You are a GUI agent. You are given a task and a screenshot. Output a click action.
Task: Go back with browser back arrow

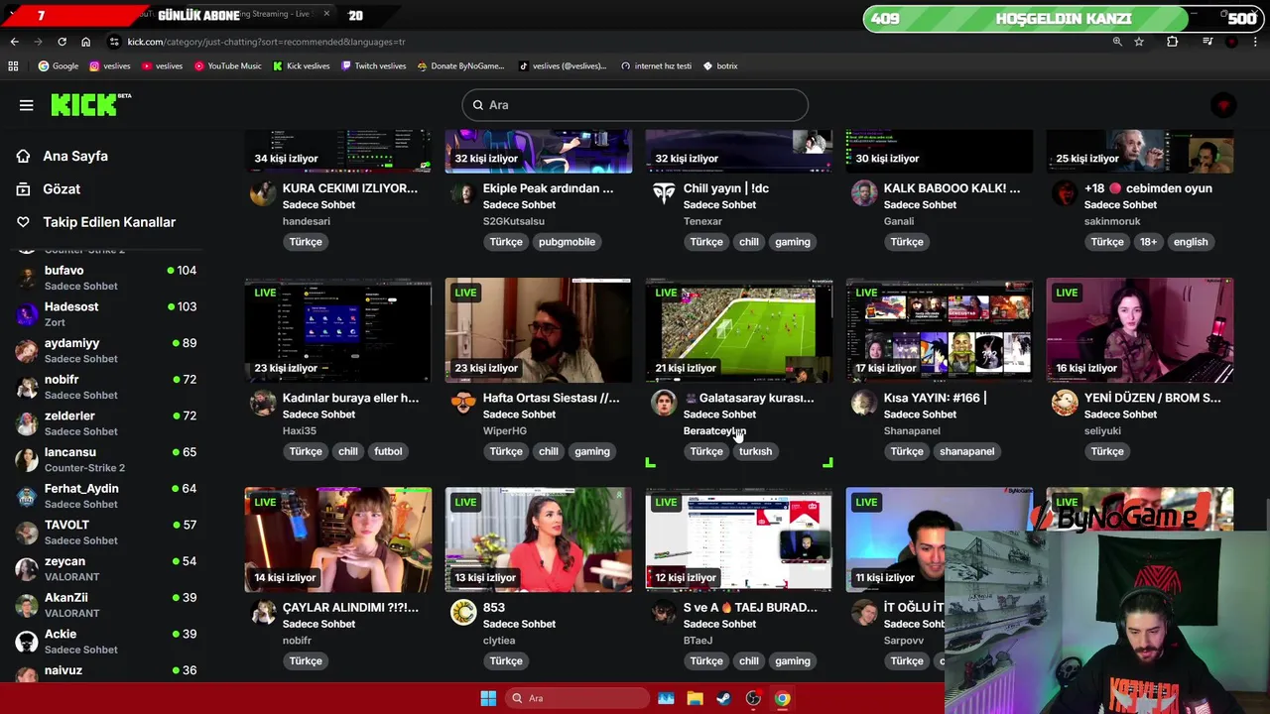[14, 42]
